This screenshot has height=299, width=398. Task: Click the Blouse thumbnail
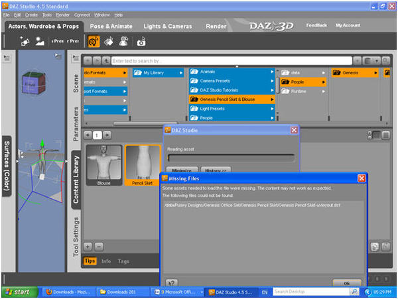point(104,165)
